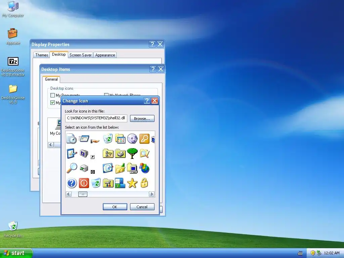The height and width of the screenshot is (258, 344).
Task: Pick the music CD icon
Action: tap(132, 139)
